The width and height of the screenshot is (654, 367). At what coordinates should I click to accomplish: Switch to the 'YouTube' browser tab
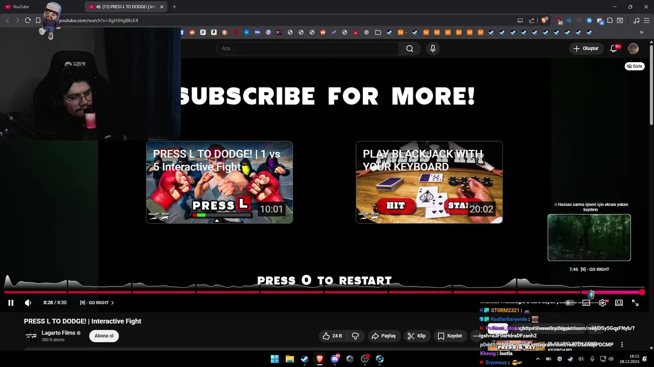point(21,7)
